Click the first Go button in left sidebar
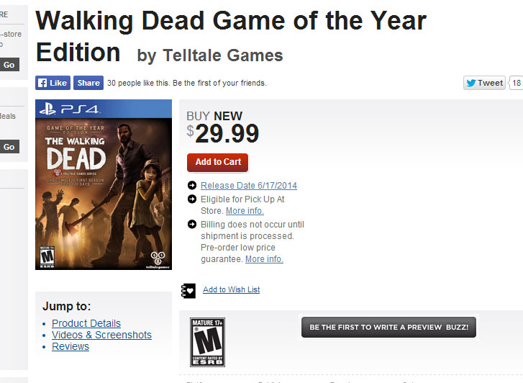Viewport: 523px width, 383px height. pyautogui.click(x=9, y=65)
